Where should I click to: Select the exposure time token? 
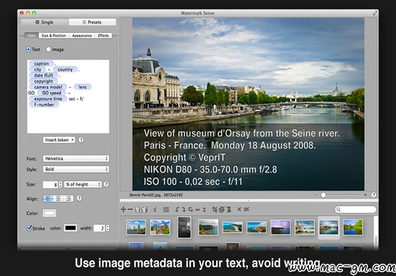point(48,99)
